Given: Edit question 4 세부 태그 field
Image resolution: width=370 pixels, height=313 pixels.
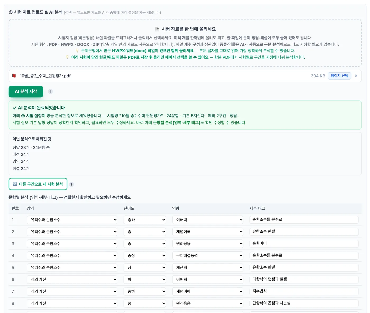Looking at the screenshot, I should point(304,256).
